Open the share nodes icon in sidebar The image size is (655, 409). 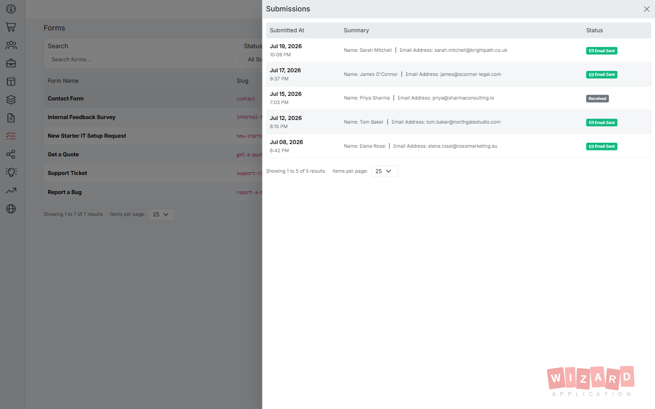pyautogui.click(x=11, y=155)
